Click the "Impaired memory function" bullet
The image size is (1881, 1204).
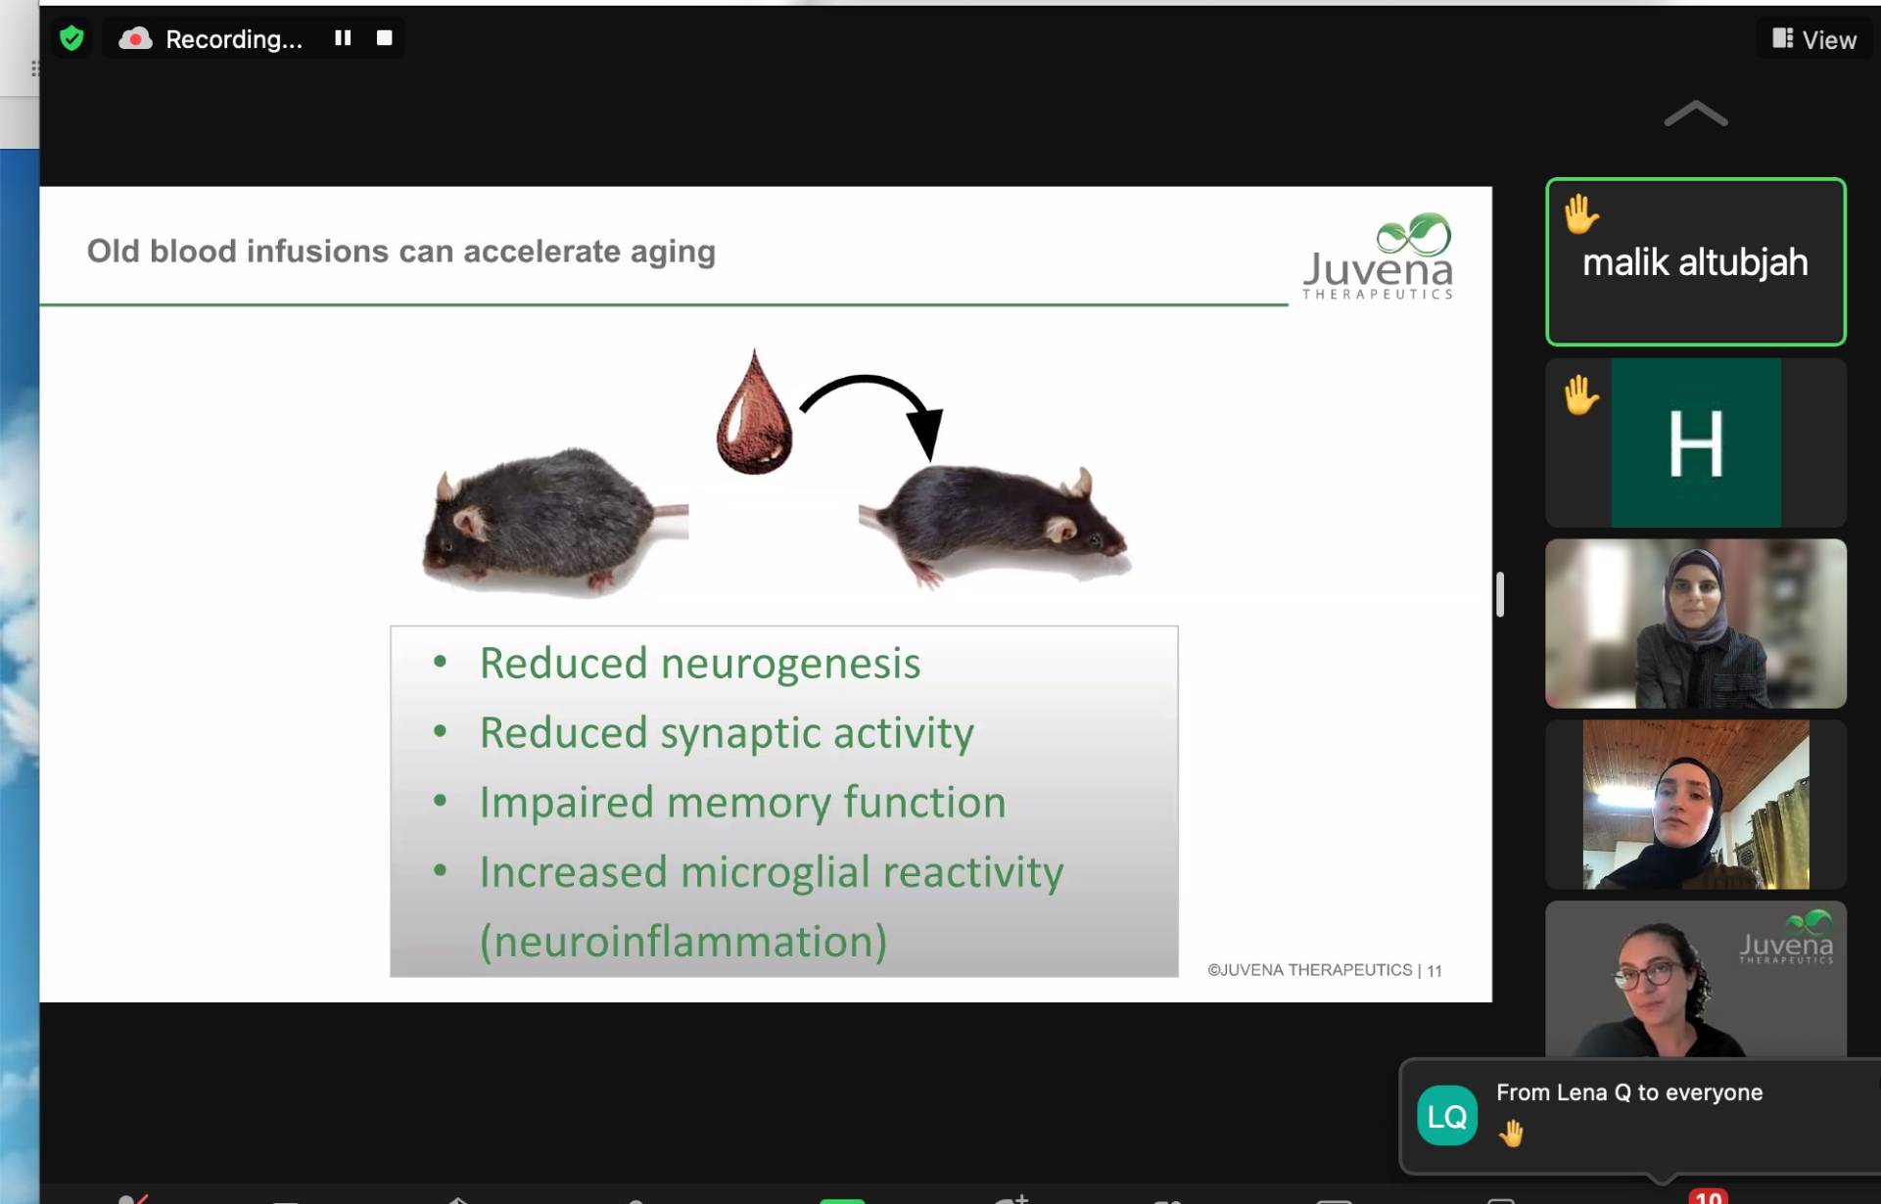742,802
